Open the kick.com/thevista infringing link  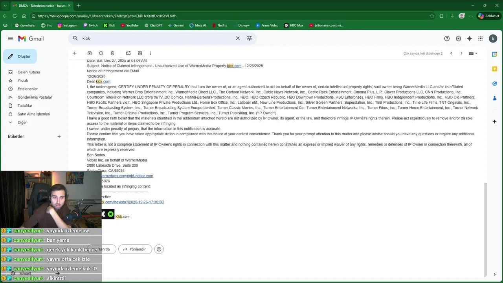pos(132,202)
